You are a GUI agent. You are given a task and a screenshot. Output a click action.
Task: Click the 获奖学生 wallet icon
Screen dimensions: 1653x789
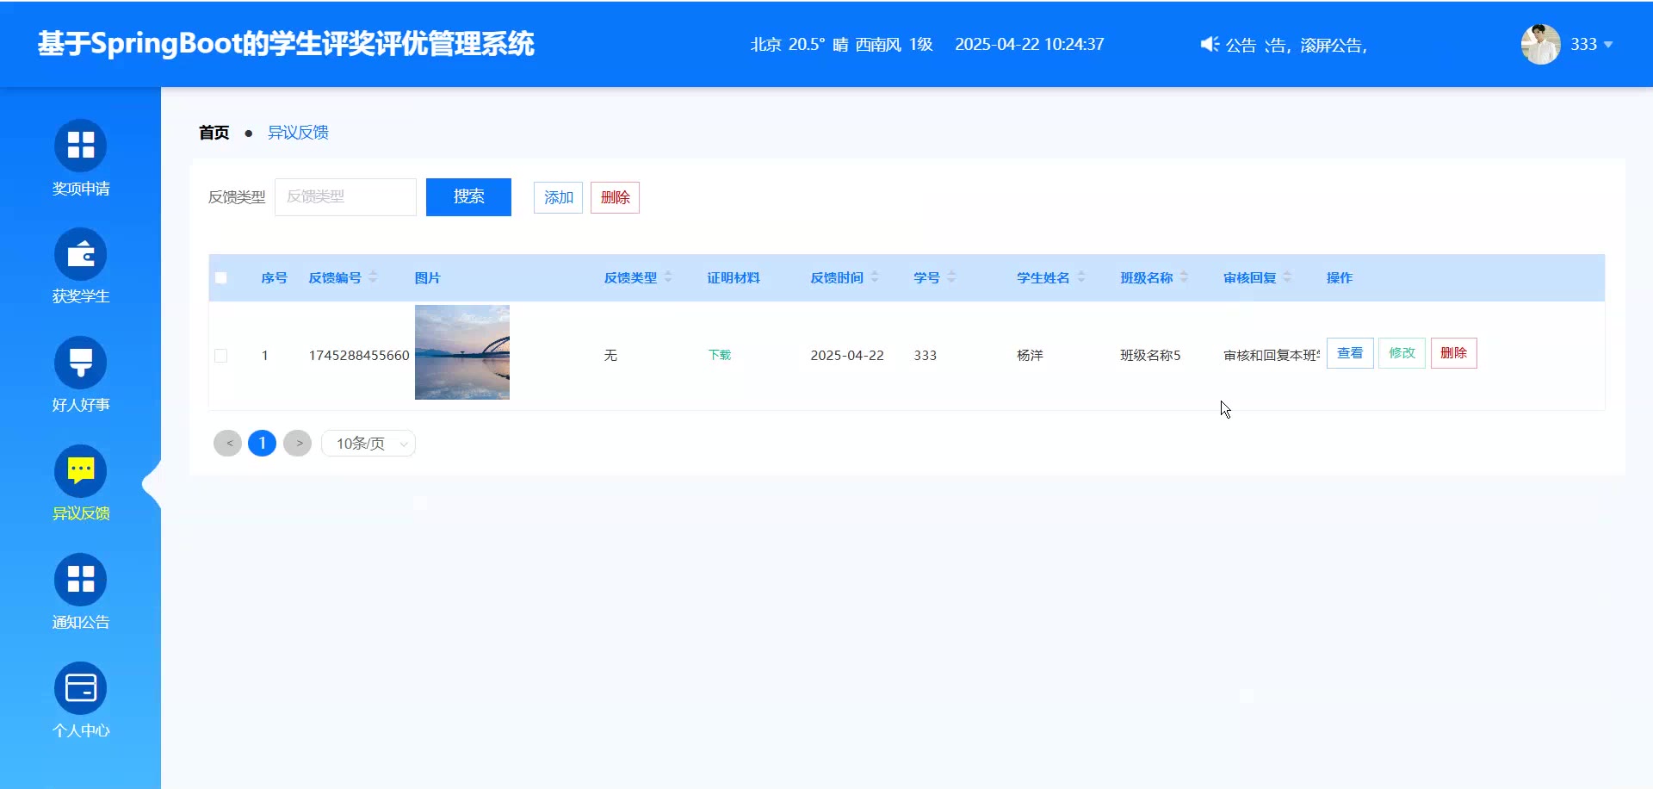[x=81, y=253]
